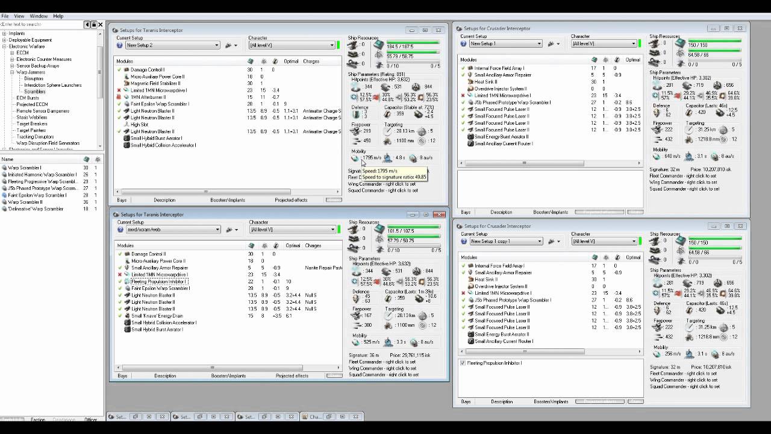The width and height of the screenshot is (771, 434).
Task: Click the help icon beside the mwd/scram/web dropdown
Action: click(x=120, y=230)
